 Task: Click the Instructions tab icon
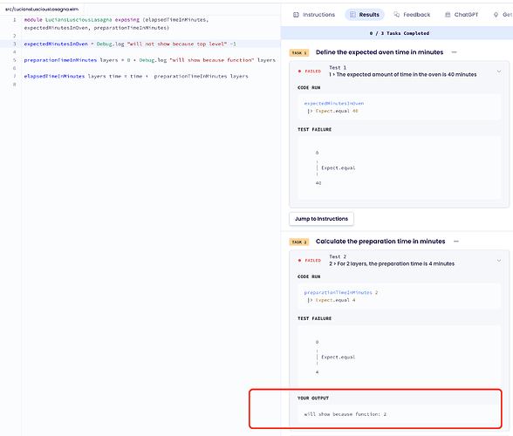coord(296,15)
